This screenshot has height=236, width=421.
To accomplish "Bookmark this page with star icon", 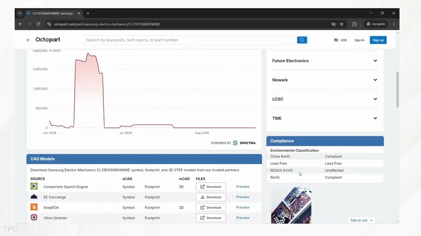I will coord(342,24).
